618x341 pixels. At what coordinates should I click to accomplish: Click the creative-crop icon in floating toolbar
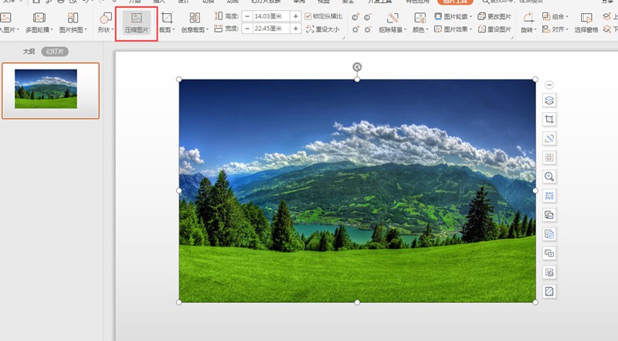point(549,158)
